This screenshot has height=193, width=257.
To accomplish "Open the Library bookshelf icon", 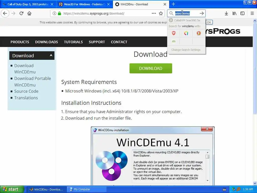I will click(234, 13).
